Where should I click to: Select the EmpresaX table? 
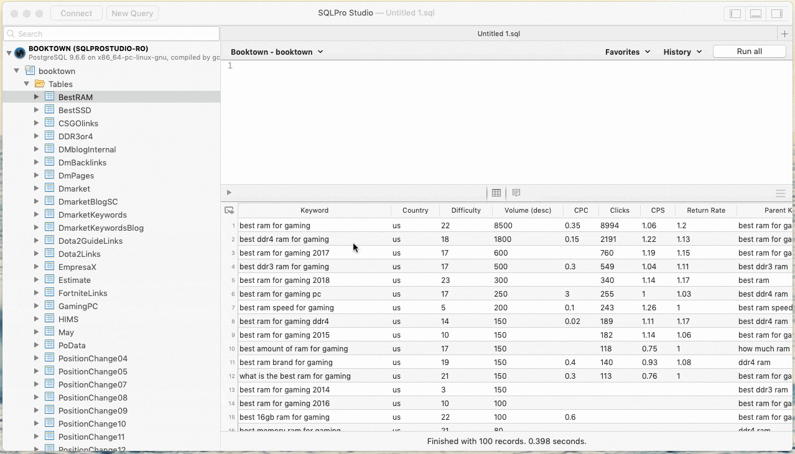tap(77, 267)
